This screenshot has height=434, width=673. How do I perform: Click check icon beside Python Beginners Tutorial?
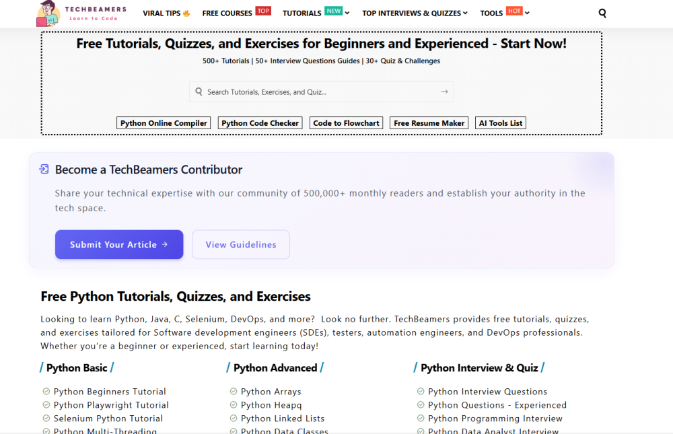(46, 392)
